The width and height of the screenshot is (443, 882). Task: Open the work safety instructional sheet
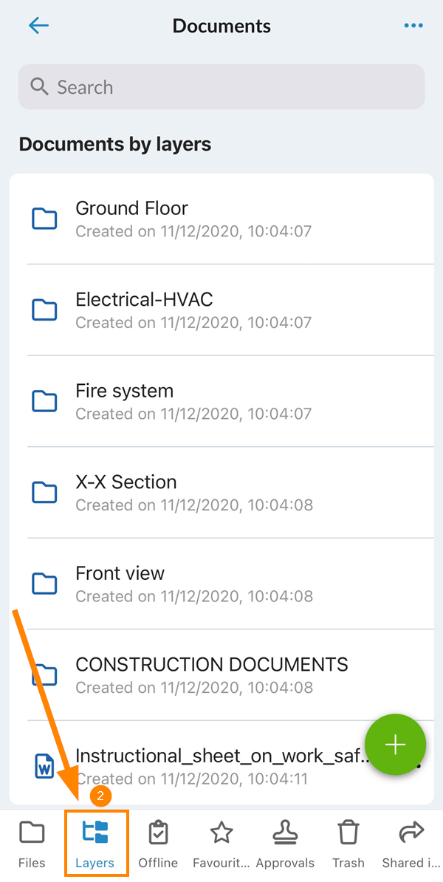(207, 756)
